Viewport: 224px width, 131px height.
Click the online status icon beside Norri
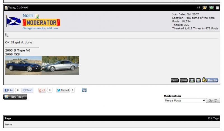click(x=37, y=17)
